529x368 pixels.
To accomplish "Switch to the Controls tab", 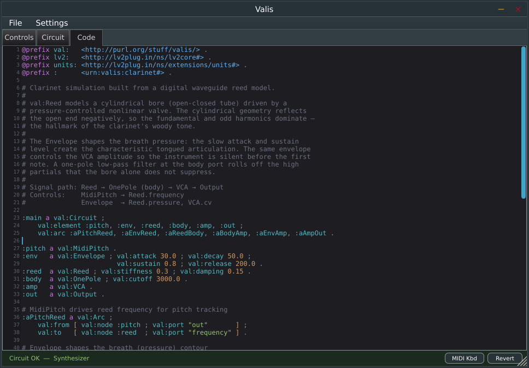I will coord(19,38).
